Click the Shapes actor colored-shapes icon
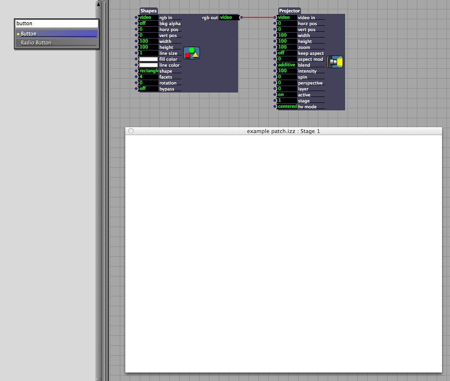Screen dimensions: 450x381 192,53
